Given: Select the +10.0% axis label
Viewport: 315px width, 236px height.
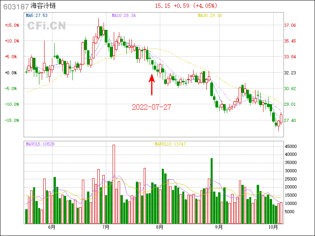Looking at the screenshot, I should coord(12,41).
